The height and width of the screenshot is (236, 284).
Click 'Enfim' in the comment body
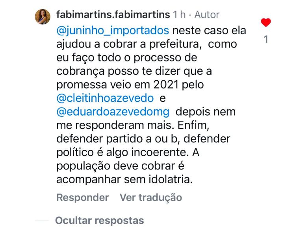pyautogui.click(x=193, y=125)
